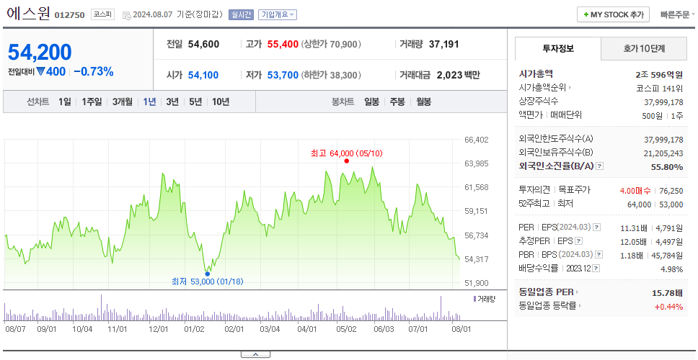Expand the 기업개요 dropdown
The width and height of the screenshot is (698, 360).
coord(277,15)
